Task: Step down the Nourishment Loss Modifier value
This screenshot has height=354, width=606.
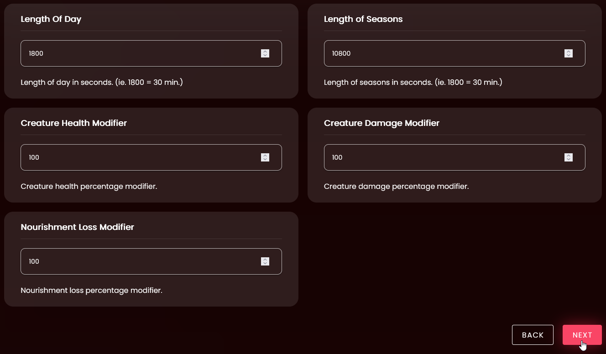Action: 265,264
